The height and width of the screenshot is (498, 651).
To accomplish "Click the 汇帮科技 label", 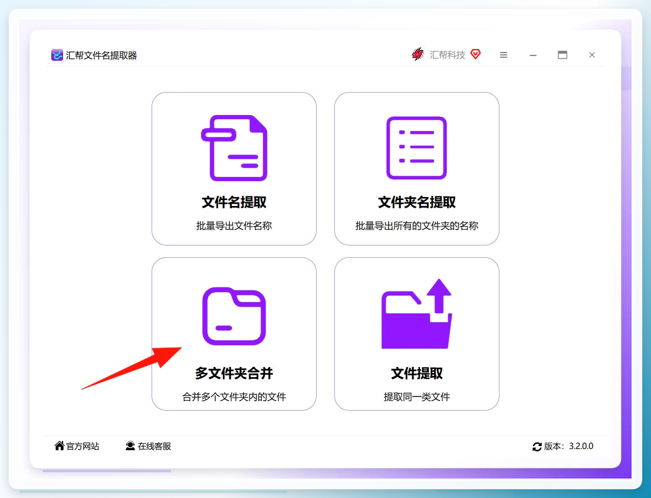I will click(447, 55).
